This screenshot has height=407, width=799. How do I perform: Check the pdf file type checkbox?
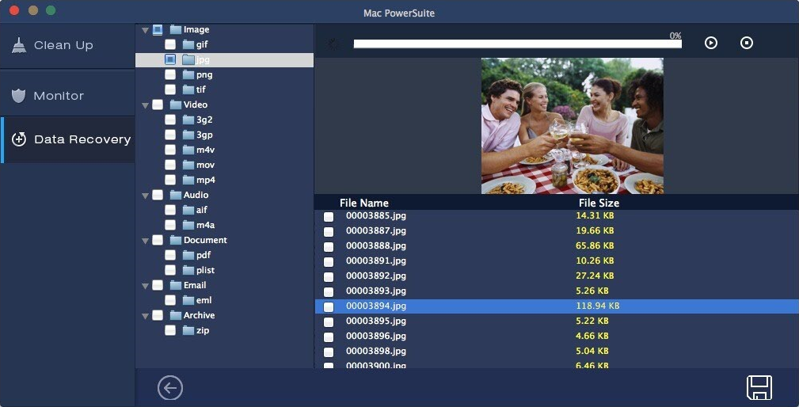tap(170, 255)
